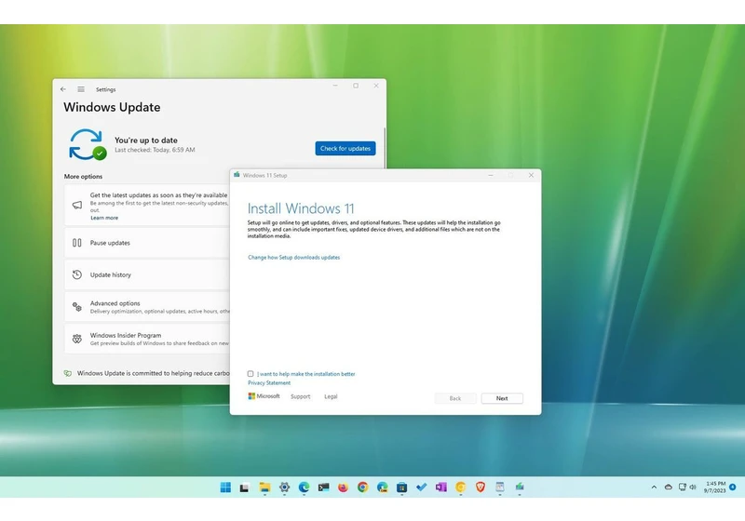Show hidden icons via tray chevron
The image size is (745, 521).
655,488
